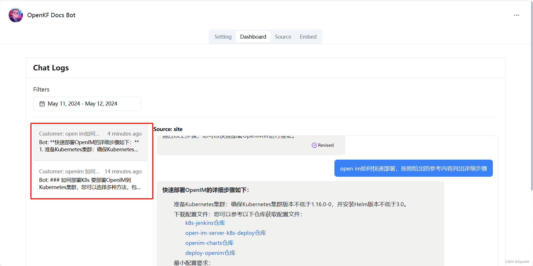Screen dimensions: 533x266
Task: Click the '准备Kubernetes集群' step line
Action: [x=291, y=204]
